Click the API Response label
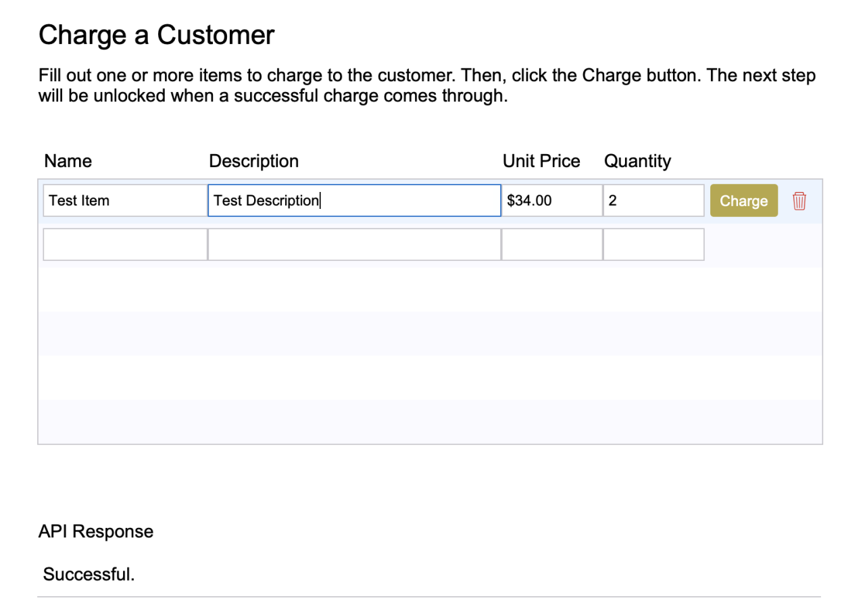The height and width of the screenshot is (603, 865). pos(96,531)
